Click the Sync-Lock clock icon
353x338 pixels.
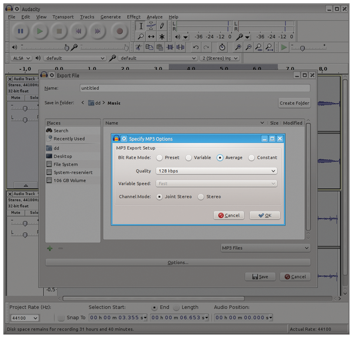[222, 47]
